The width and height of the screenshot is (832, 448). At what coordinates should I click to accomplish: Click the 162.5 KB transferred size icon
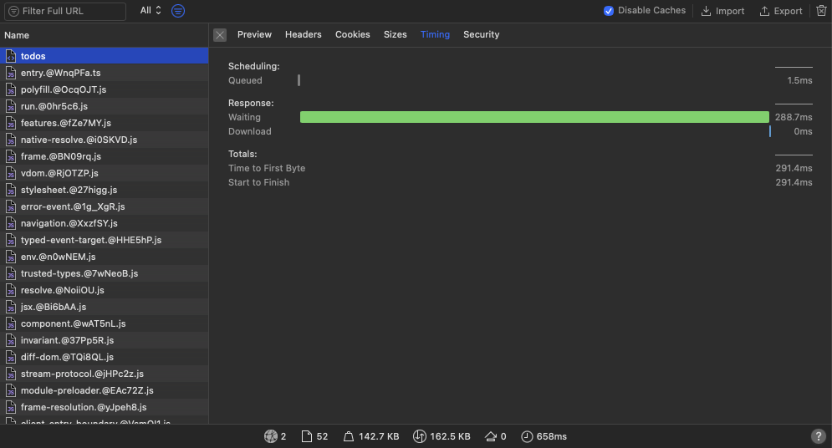pos(419,436)
